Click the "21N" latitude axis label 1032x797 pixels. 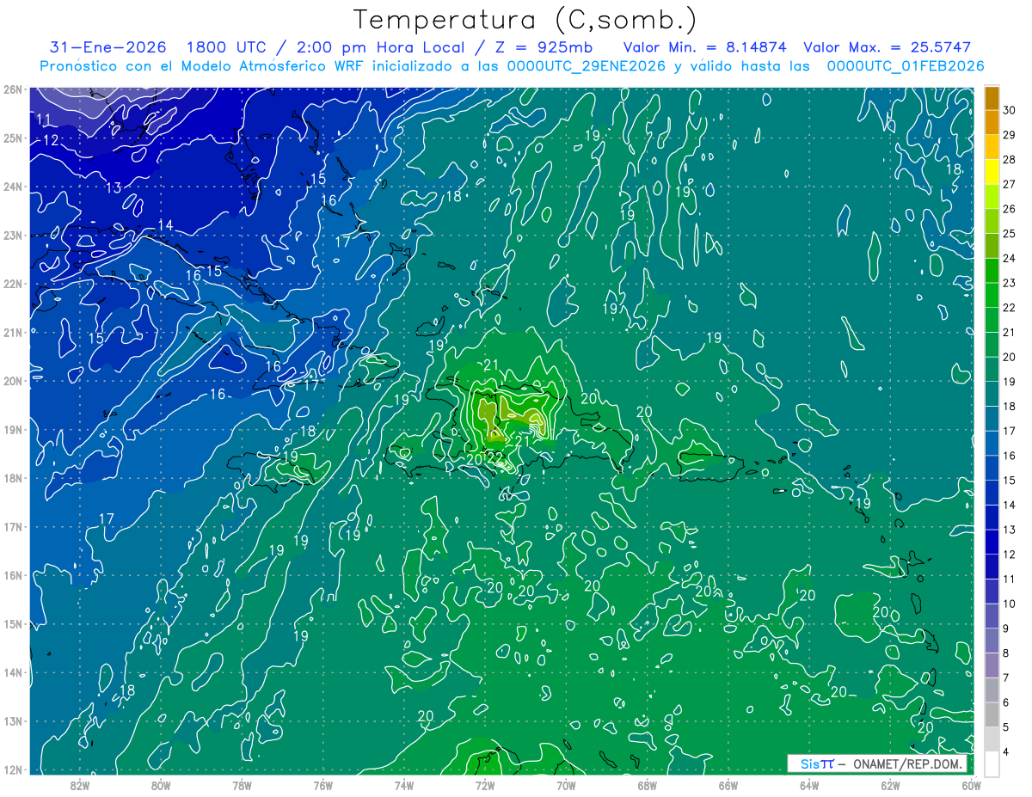pyautogui.click(x=12, y=332)
